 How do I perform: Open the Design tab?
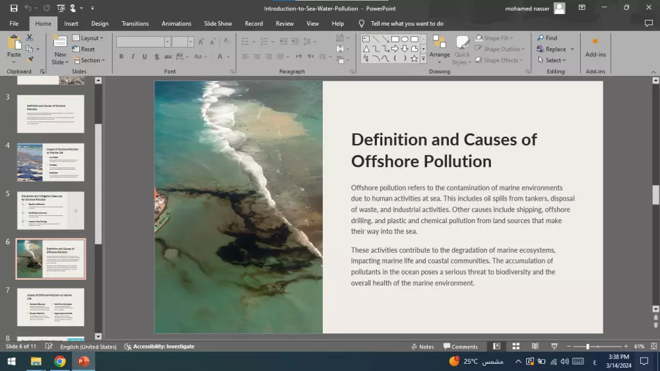click(100, 24)
